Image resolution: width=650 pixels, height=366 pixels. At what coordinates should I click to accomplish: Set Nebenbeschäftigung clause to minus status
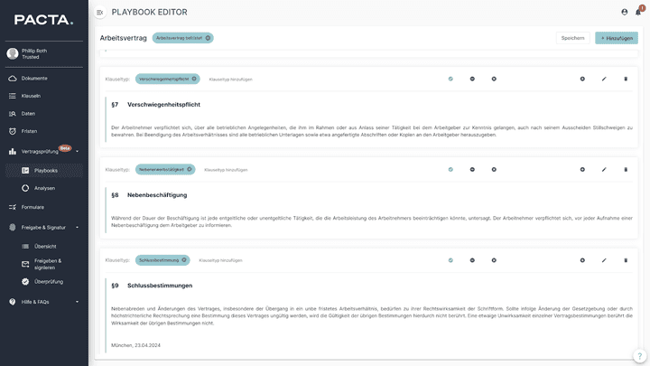472,169
